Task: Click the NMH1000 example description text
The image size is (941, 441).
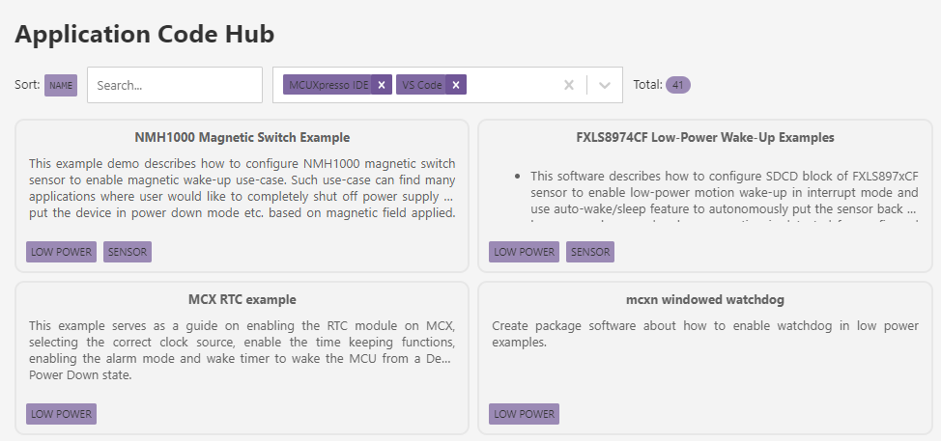Action: coord(242,188)
